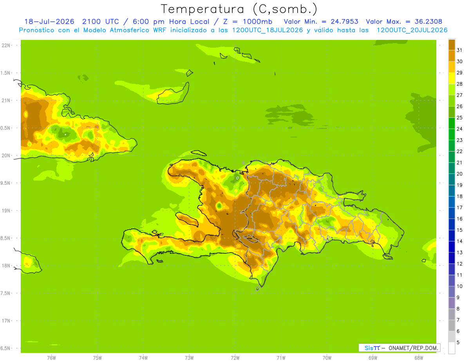Click the '17N' latitude label
470x363 pixels.
(x=6, y=321)
